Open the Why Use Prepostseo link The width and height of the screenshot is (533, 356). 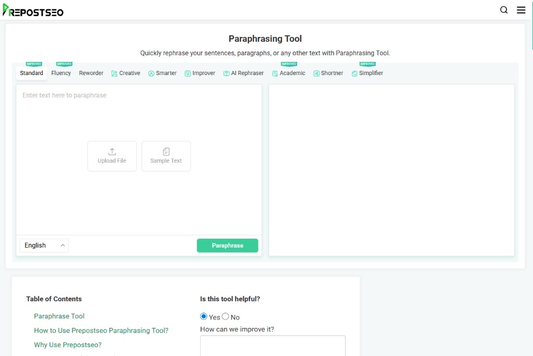68,345
